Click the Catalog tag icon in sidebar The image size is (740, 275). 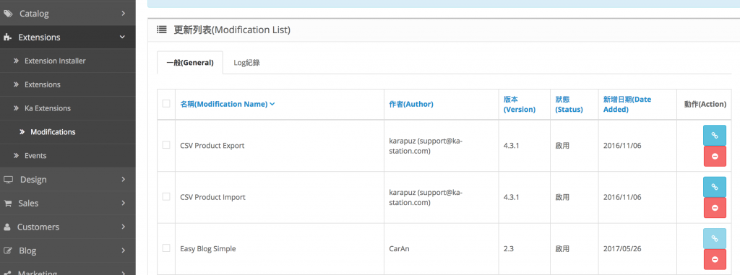click(x=8, y=14)
